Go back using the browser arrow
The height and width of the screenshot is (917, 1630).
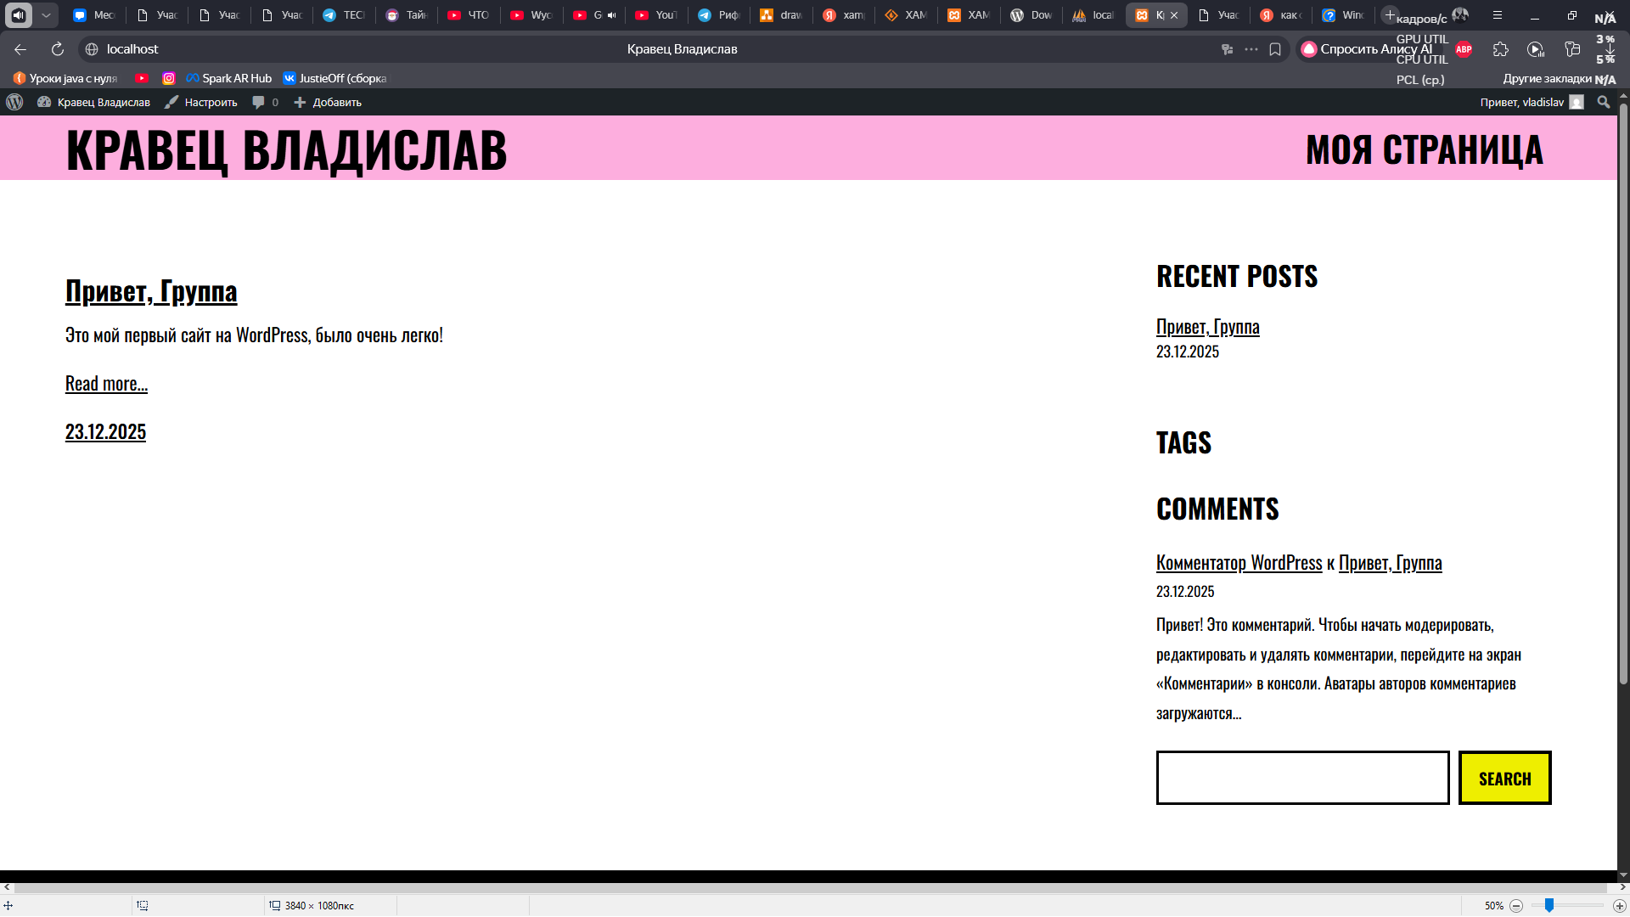(20, 49)
